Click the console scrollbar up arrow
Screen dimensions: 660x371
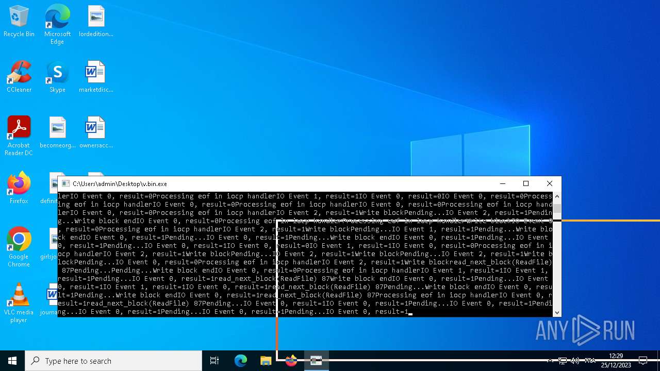(556, 196)
